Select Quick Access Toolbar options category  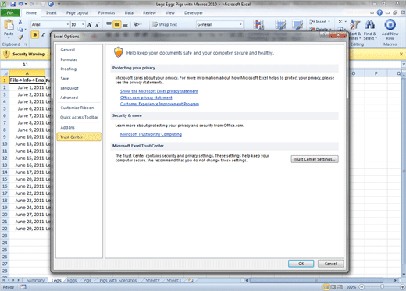point(80,117)
